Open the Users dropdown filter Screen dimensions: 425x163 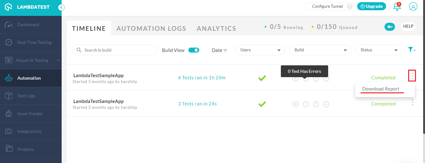pyautogui.click(x=260, y=50)
